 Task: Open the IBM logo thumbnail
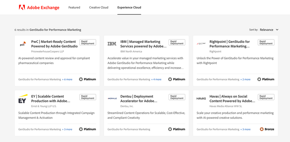112,44
